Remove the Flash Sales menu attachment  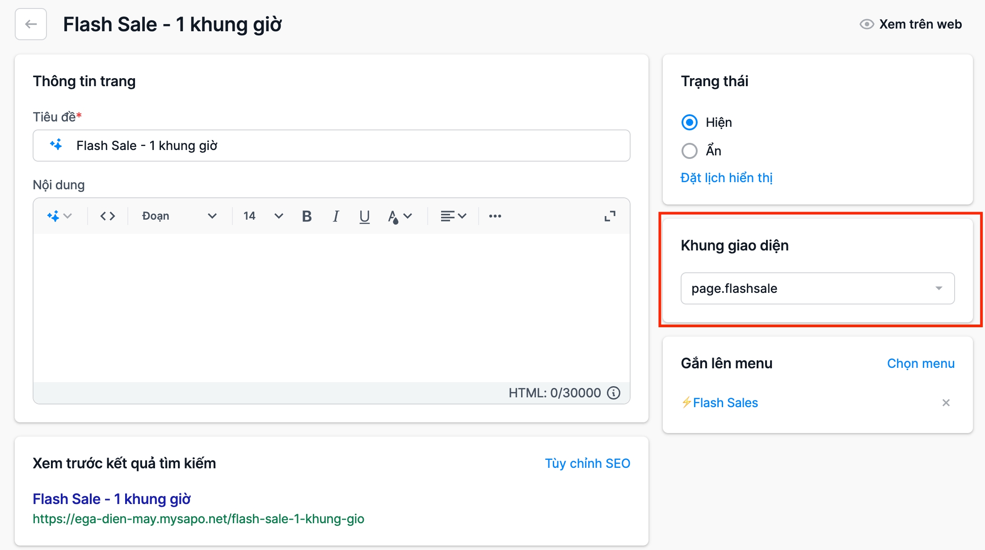946,403
